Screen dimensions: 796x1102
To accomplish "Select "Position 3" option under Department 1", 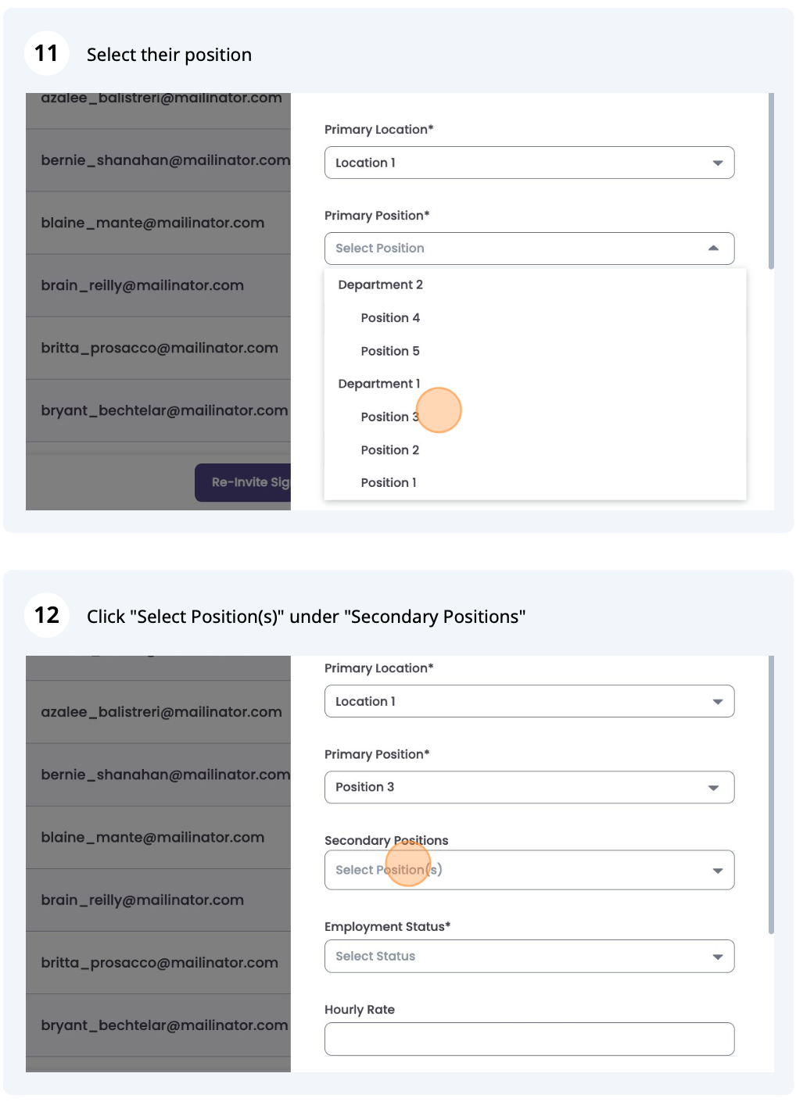I will [x=389, y=417].
